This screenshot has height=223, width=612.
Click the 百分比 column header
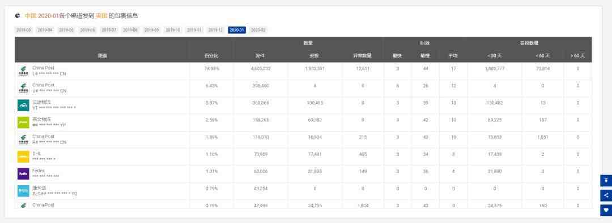point(211,56)
